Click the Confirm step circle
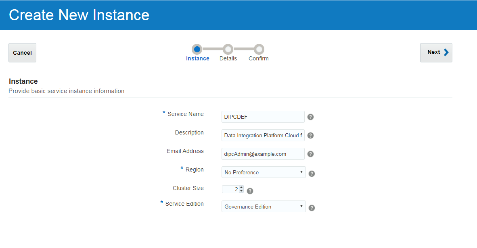Viewport: 477px width, 248px height. click(x=258, y=49)
